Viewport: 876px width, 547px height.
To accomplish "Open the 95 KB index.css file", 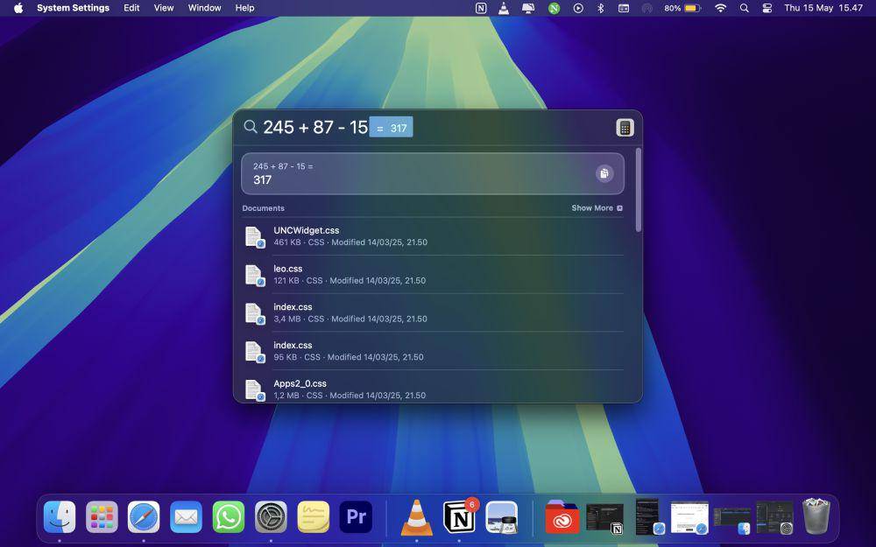I will tap(433, 351).
